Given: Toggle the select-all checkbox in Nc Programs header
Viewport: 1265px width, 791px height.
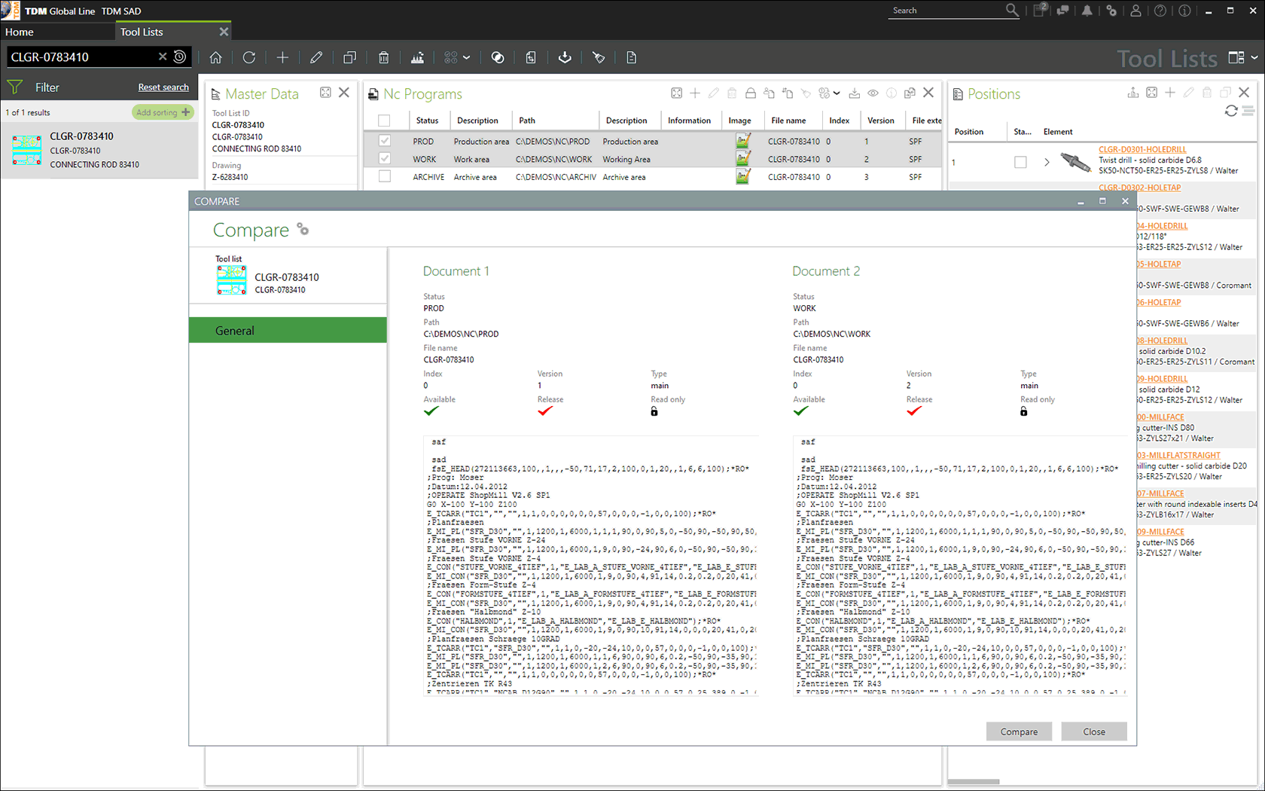Looking at the screenshot, I should point(384,121).
